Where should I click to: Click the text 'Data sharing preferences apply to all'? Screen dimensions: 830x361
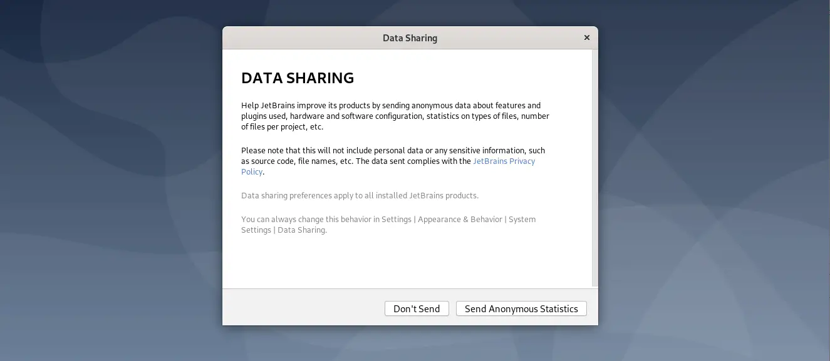(x=360, y=195)
